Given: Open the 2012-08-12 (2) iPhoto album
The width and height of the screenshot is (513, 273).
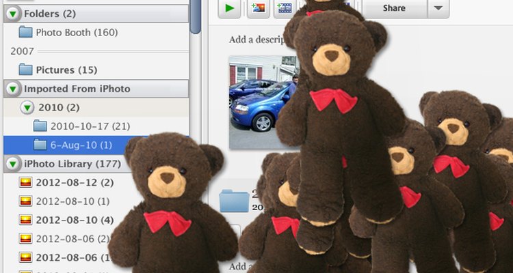Looking at the screenshot, I should (x=66, y=182).
